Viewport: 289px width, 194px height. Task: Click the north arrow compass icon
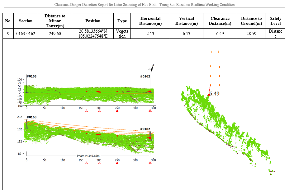(x=151, y=68)
